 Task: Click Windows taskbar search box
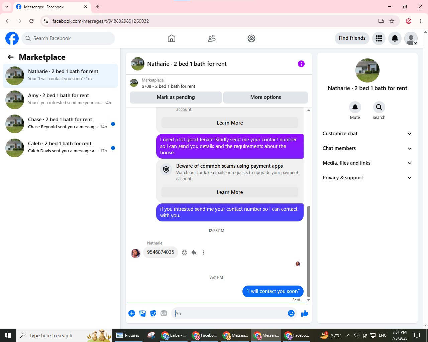64,335
